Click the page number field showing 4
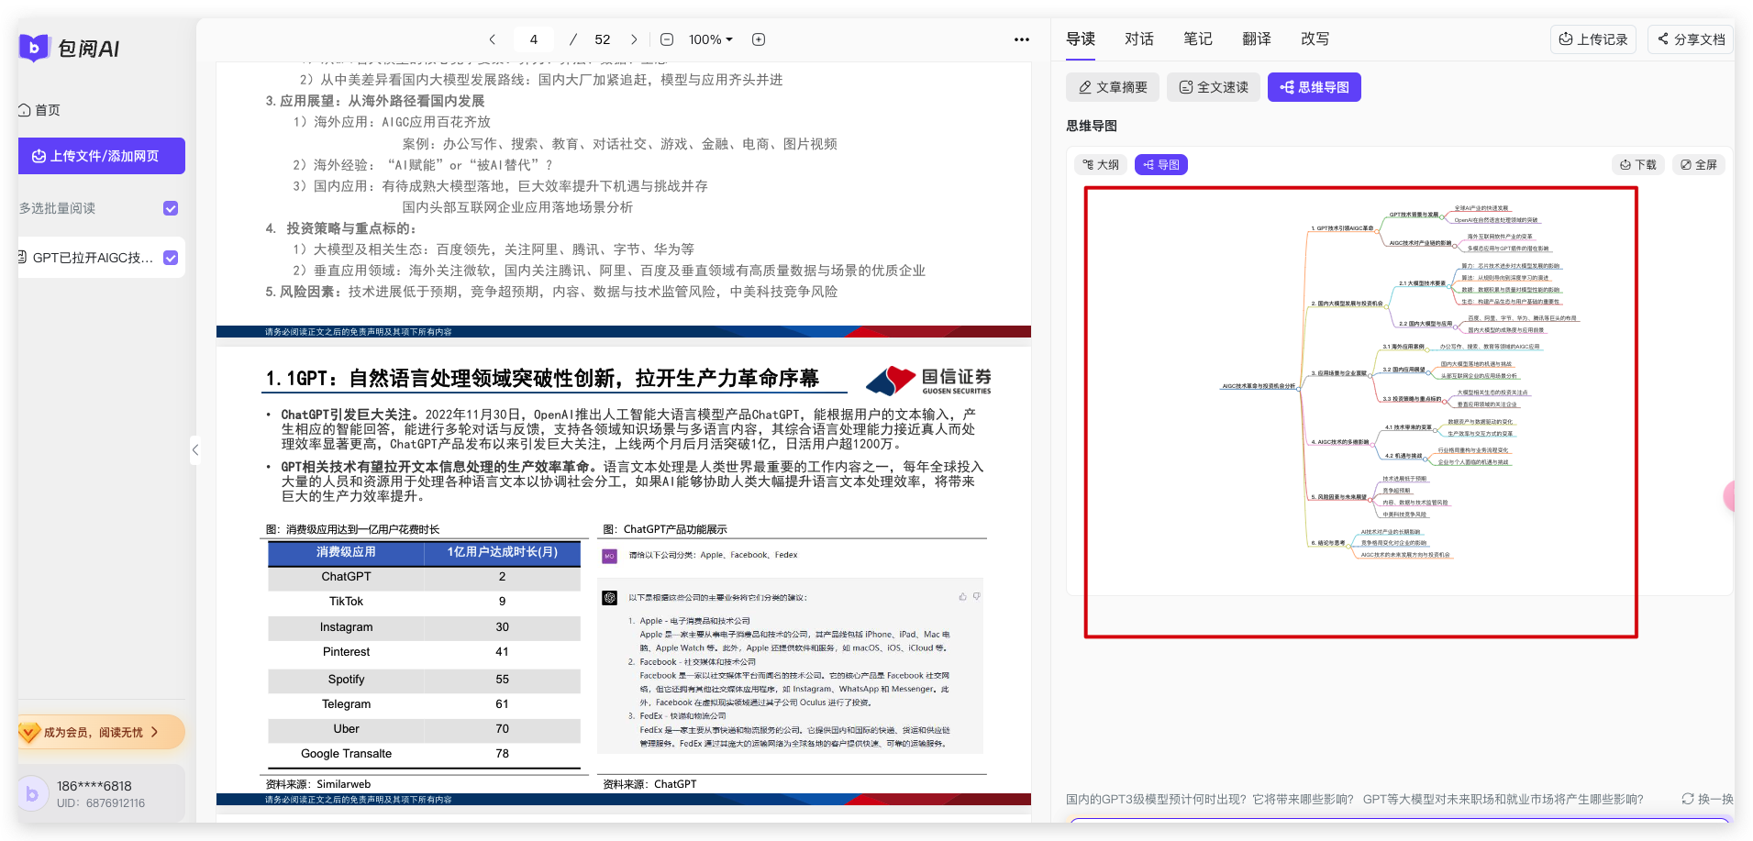1753x841 pixels. (534, 39)
